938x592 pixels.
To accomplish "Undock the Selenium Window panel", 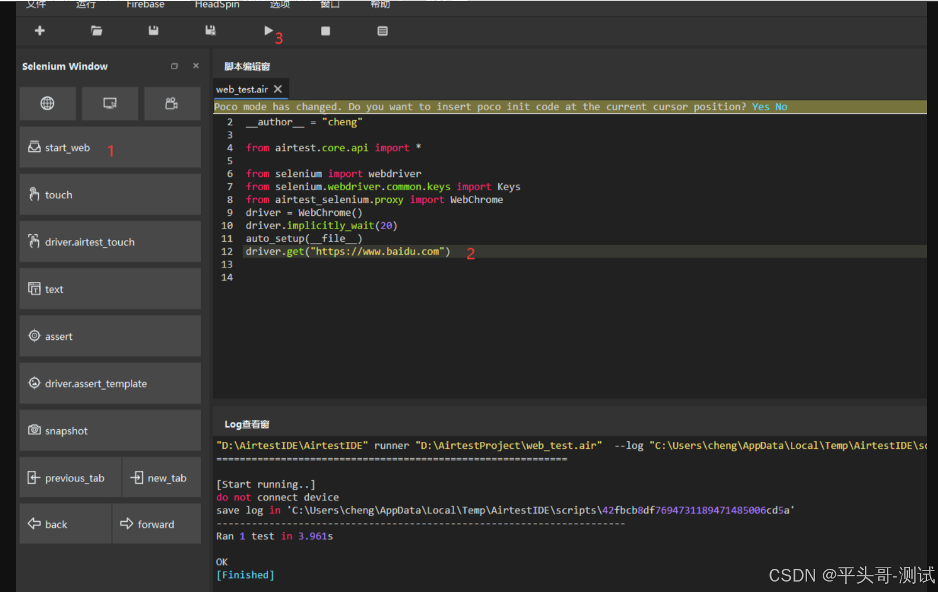I will coord(174,66).
